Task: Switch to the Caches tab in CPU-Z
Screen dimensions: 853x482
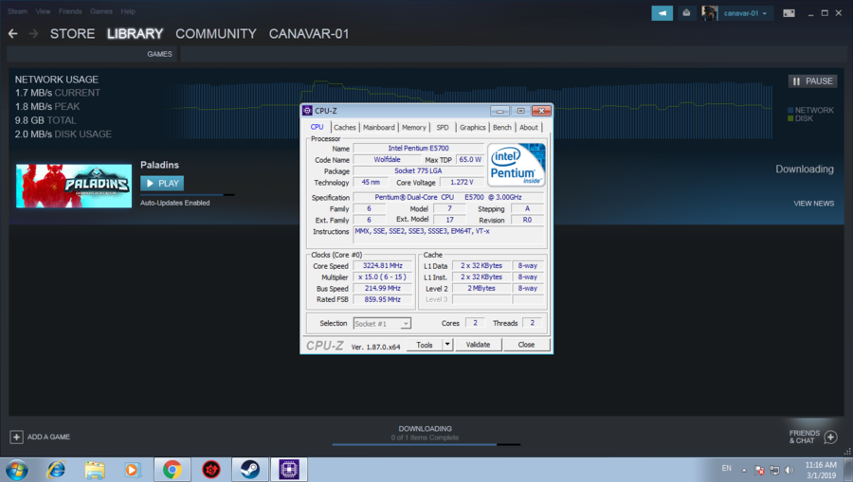Action: click(345, 127)
